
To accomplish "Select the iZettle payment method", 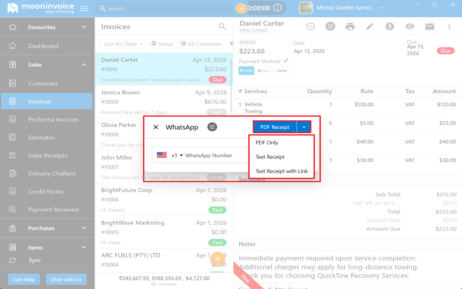I will tap(282, 71).
